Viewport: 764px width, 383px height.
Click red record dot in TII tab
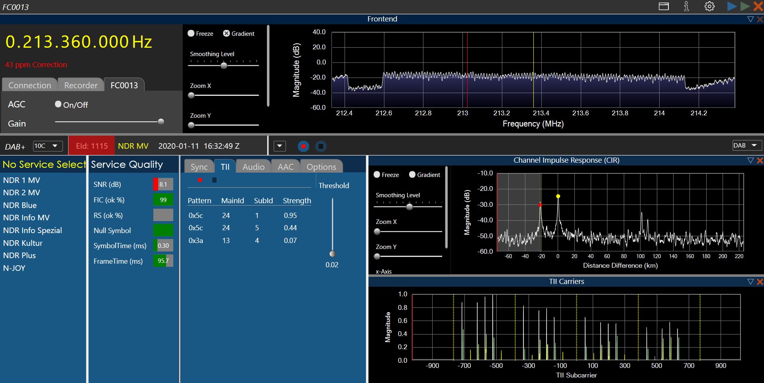click(200, 180)
